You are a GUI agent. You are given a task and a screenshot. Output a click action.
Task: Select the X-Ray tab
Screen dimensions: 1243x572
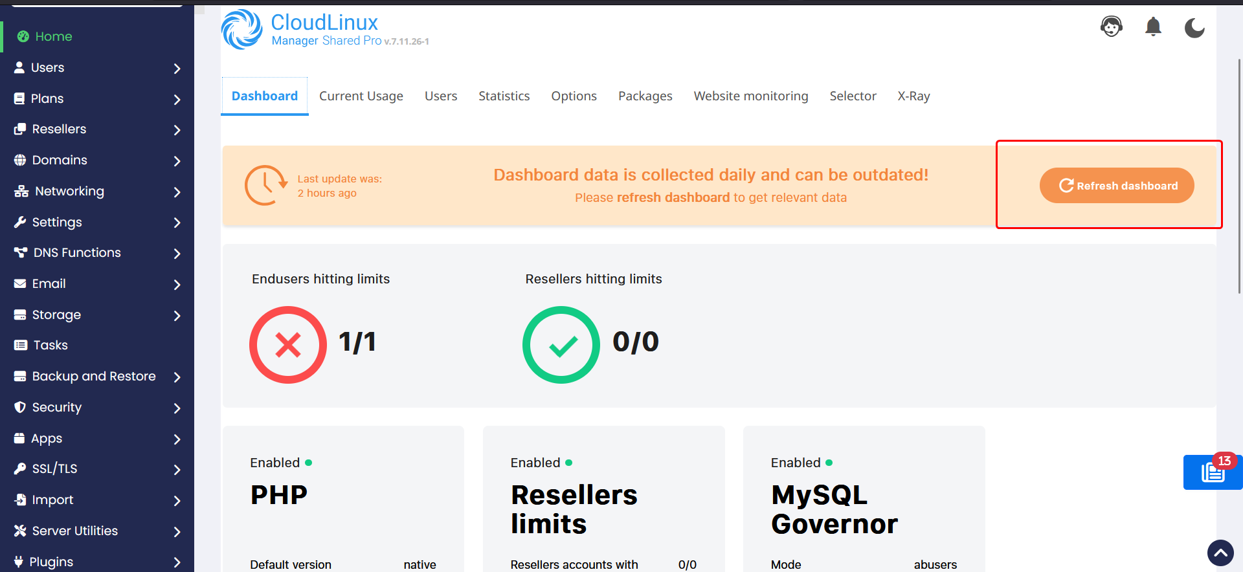[913, 96]
